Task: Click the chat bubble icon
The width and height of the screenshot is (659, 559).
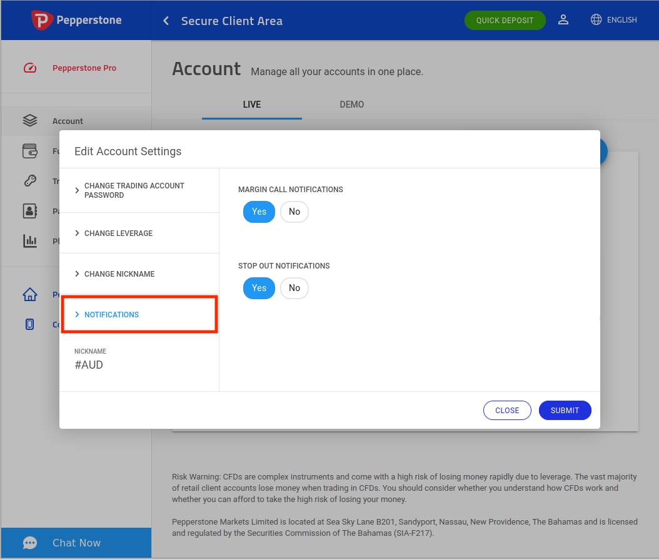Action: pyautogui.click(x=30, y=543)
